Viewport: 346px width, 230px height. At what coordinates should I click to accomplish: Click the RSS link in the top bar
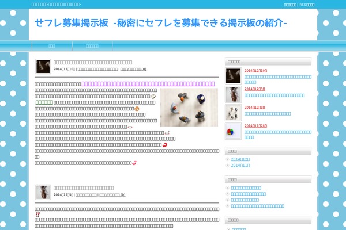click(307, 5)
